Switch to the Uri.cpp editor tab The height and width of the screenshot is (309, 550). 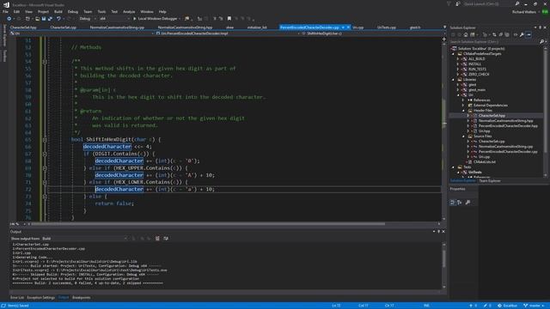[x=357, y=27]
